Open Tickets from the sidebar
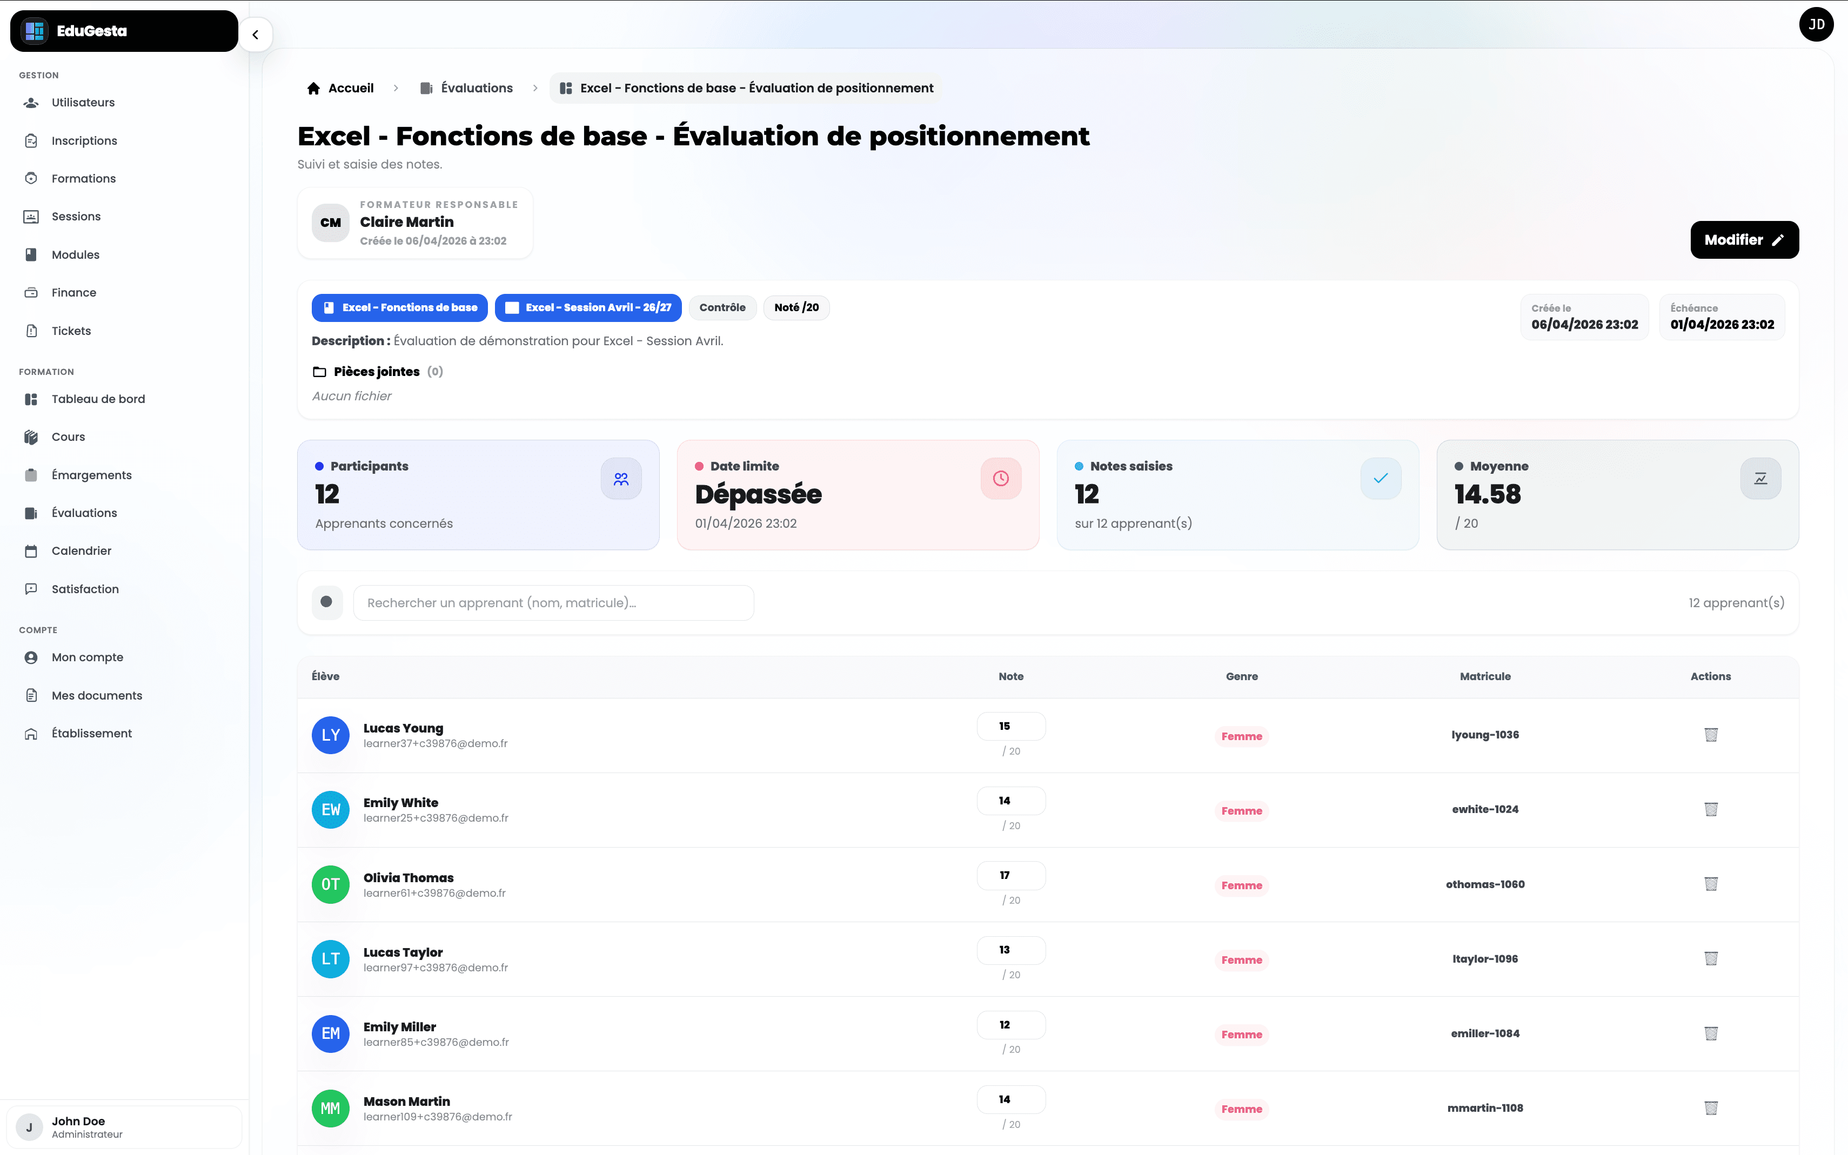 coord(71,330)
